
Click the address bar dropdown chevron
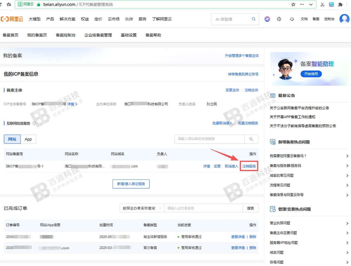pos(311,4)
